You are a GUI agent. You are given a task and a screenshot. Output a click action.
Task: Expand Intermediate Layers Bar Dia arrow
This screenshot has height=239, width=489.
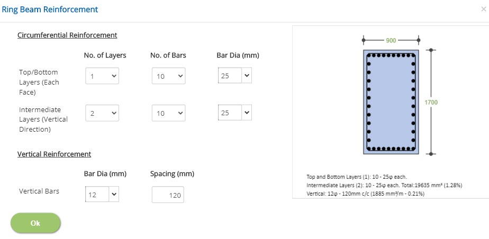pos(247,113)
